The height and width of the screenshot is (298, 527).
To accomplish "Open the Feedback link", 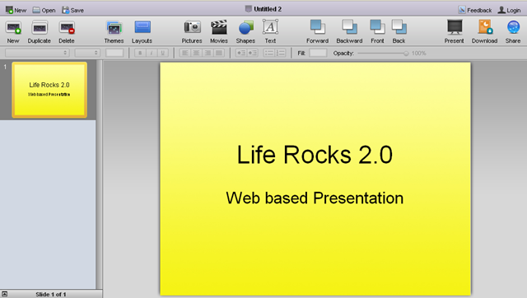I will [x=475, y=10].
